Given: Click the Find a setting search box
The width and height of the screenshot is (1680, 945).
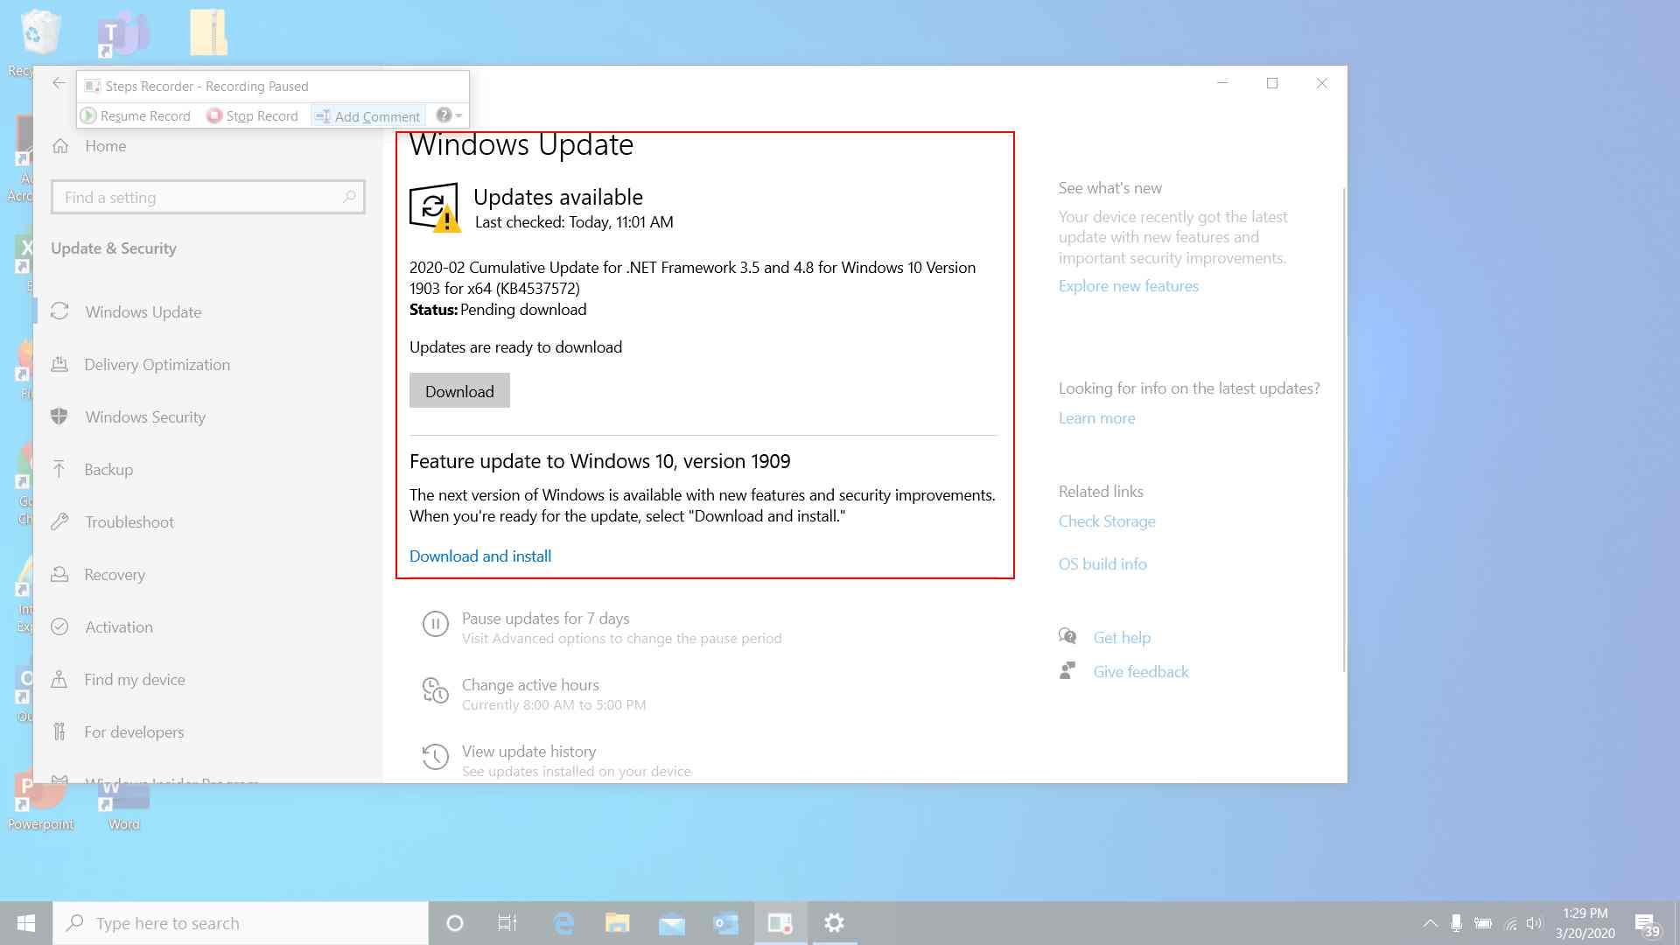Looking at the screenshot, I should (207, 197).
